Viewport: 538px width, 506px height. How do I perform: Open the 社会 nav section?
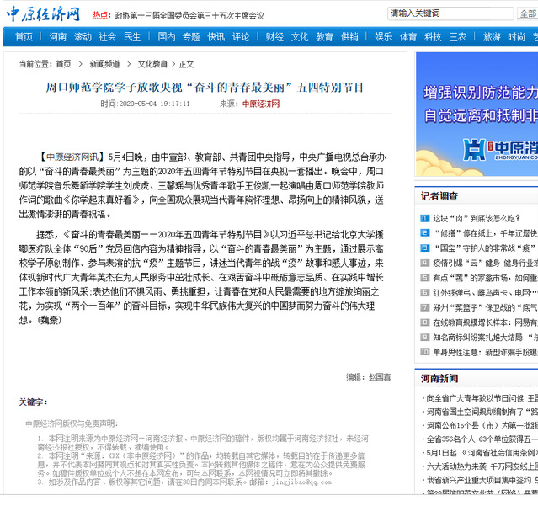pos(108,37)
